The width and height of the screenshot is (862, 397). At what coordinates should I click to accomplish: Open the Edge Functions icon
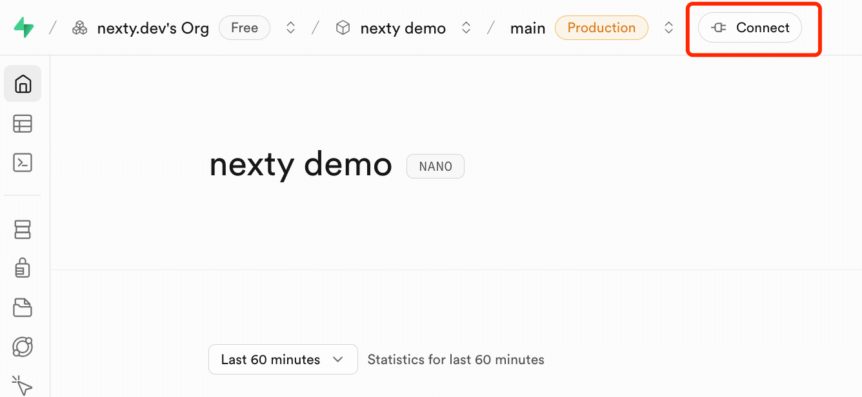23,347
